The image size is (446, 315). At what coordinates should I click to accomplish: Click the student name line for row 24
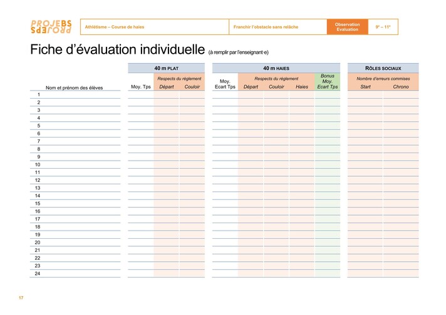click(75, 274)
